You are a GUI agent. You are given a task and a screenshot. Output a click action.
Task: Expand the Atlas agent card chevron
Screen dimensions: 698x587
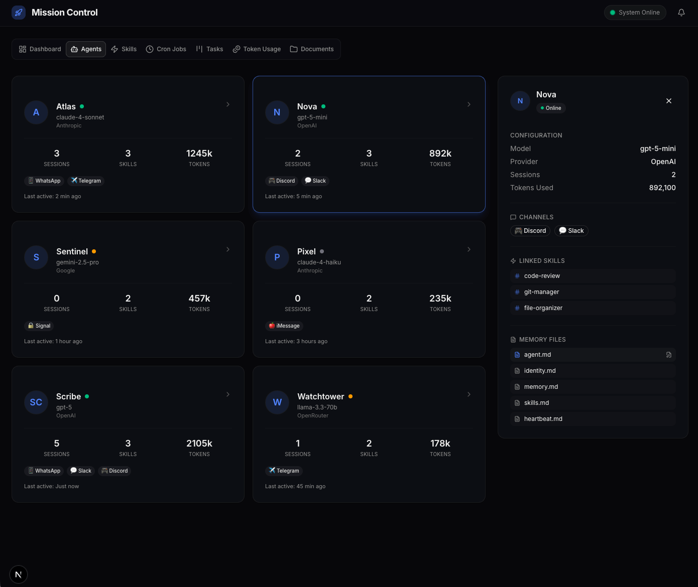click(x=228, y=104)
